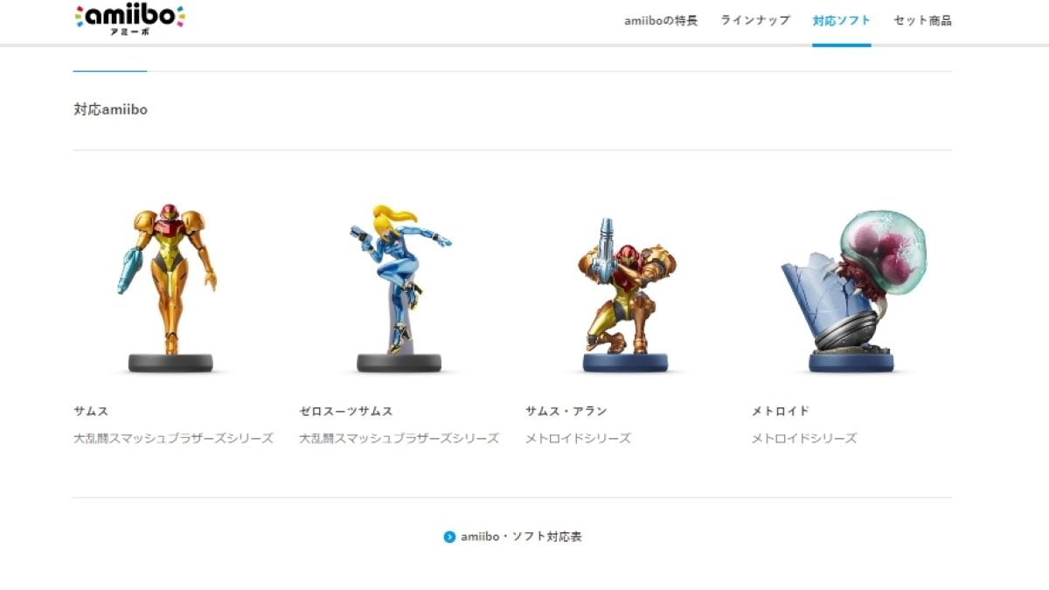Open the サムス・アラン name link
Image resolution: width=1049 pixels, height=590 pixels.
click(566, 411)
